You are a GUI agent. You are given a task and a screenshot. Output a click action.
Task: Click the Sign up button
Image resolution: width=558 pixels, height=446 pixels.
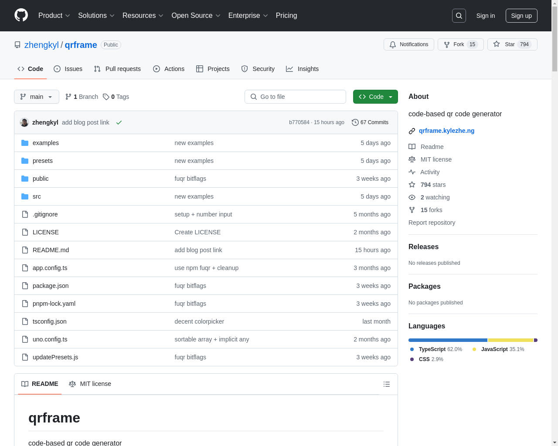pyautogui.click(x=521, y=16)
